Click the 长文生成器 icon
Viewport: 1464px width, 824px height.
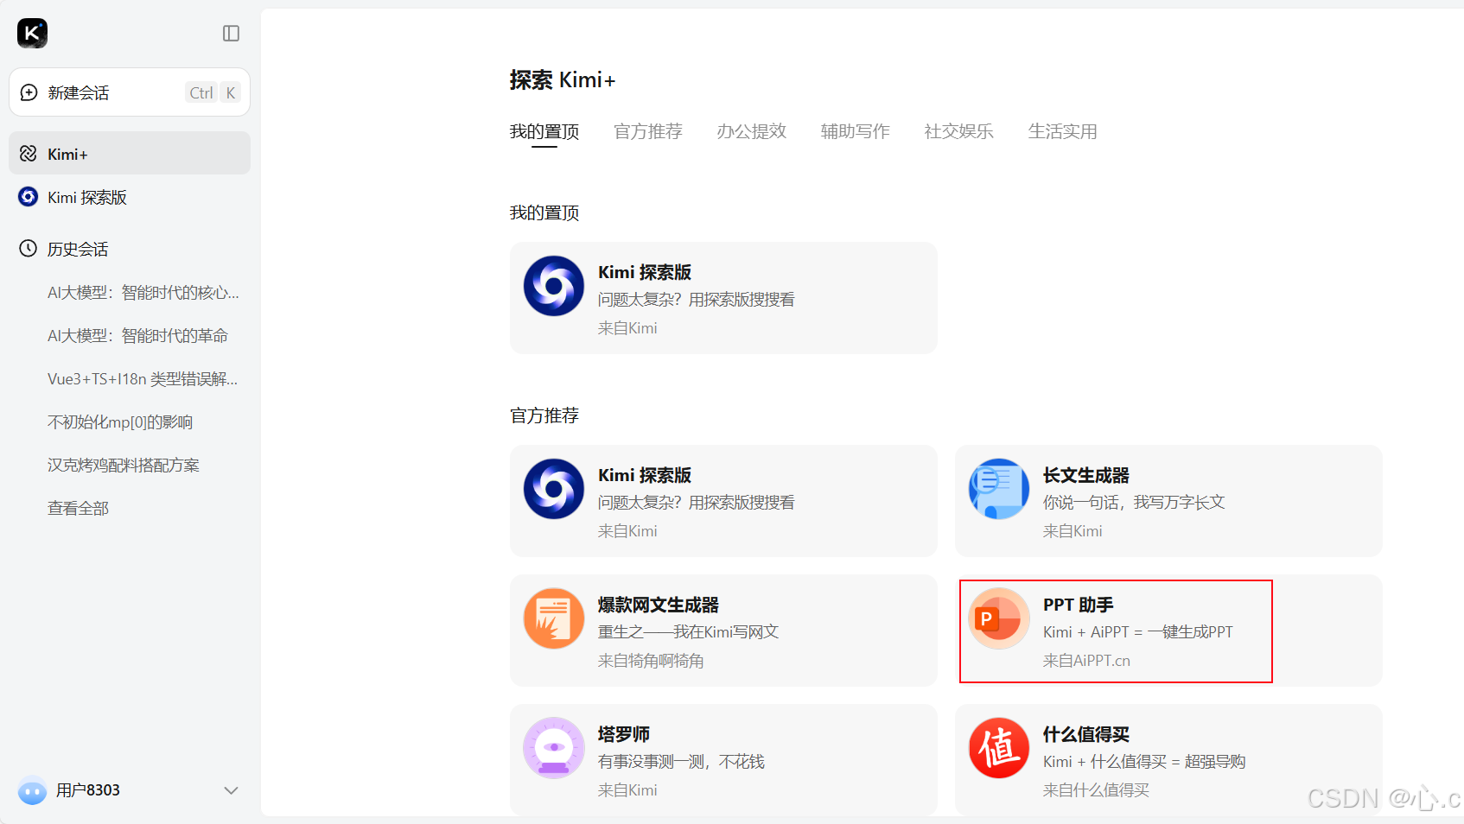(x=999, y=489)
